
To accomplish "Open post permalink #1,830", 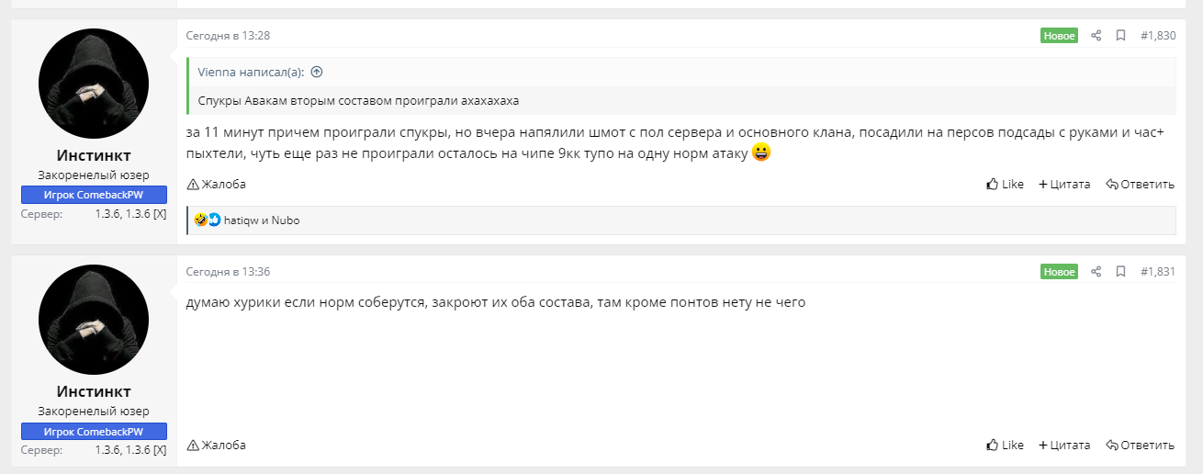I will 1157,36.
